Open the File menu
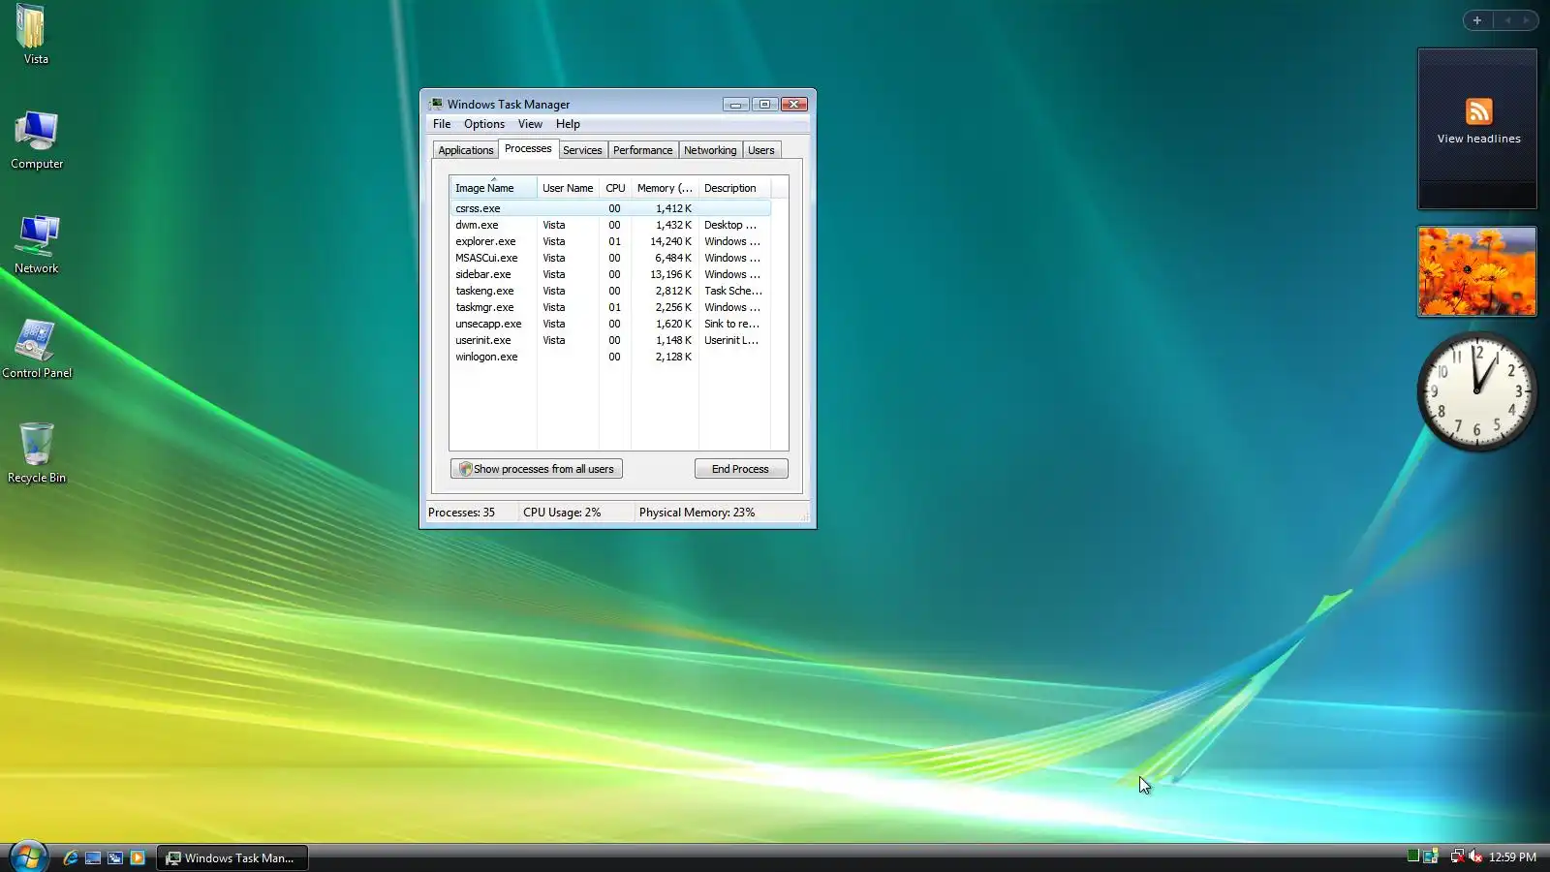The image size is (1550, 872). [x=442, y=124]
